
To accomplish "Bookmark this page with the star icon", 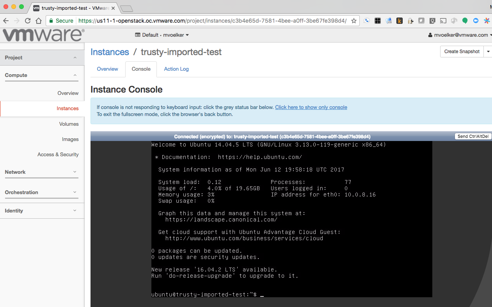I will tap(353, 21).
